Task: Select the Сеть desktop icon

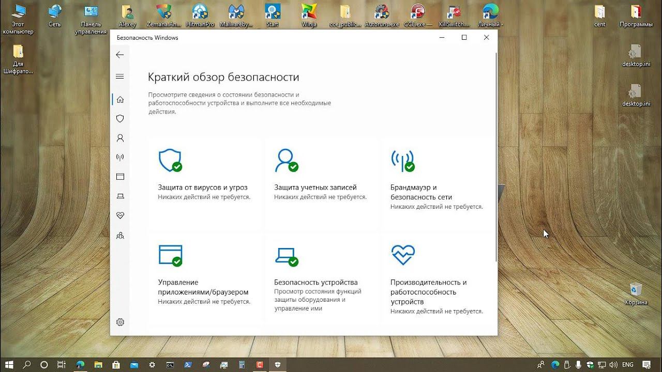Action: point(54,16)
